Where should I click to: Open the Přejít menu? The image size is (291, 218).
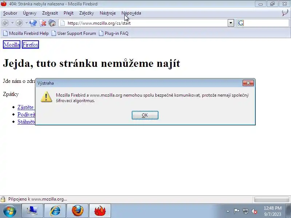click(68, 13)
